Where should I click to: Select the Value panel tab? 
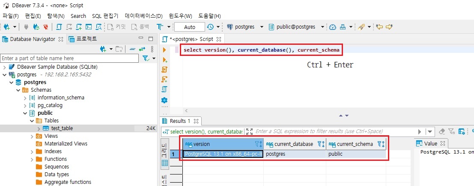pyautogui.click(x=430, y=143)
